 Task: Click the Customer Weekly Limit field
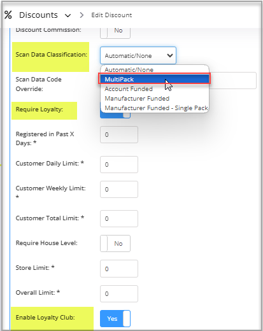coord(119,189)
